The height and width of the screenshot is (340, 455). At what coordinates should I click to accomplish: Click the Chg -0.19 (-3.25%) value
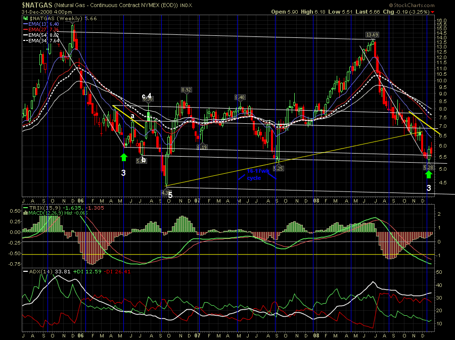click(406, 12)
